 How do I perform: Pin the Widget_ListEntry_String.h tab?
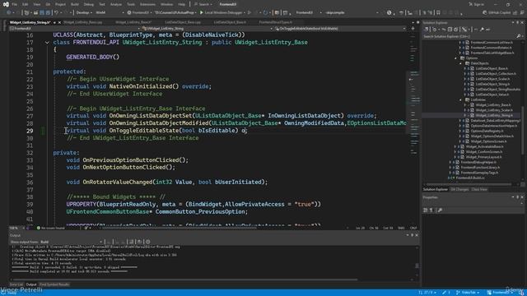[x=54, y=22]
